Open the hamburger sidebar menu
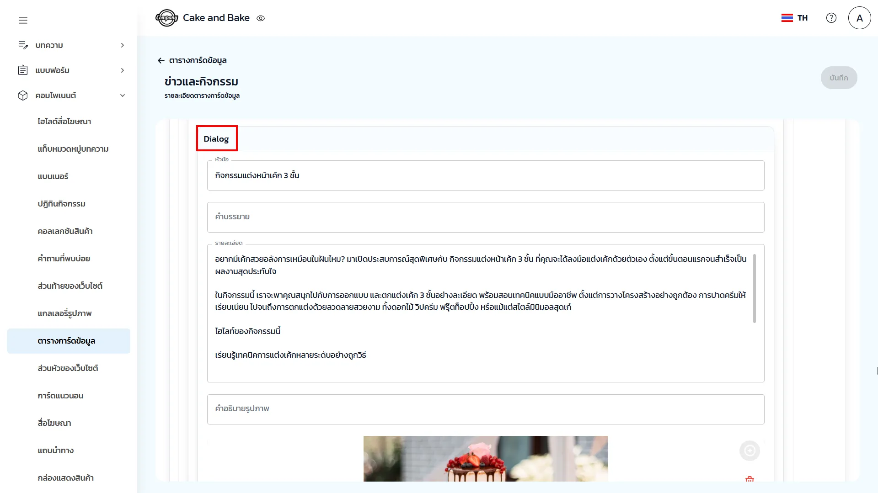 23,20
